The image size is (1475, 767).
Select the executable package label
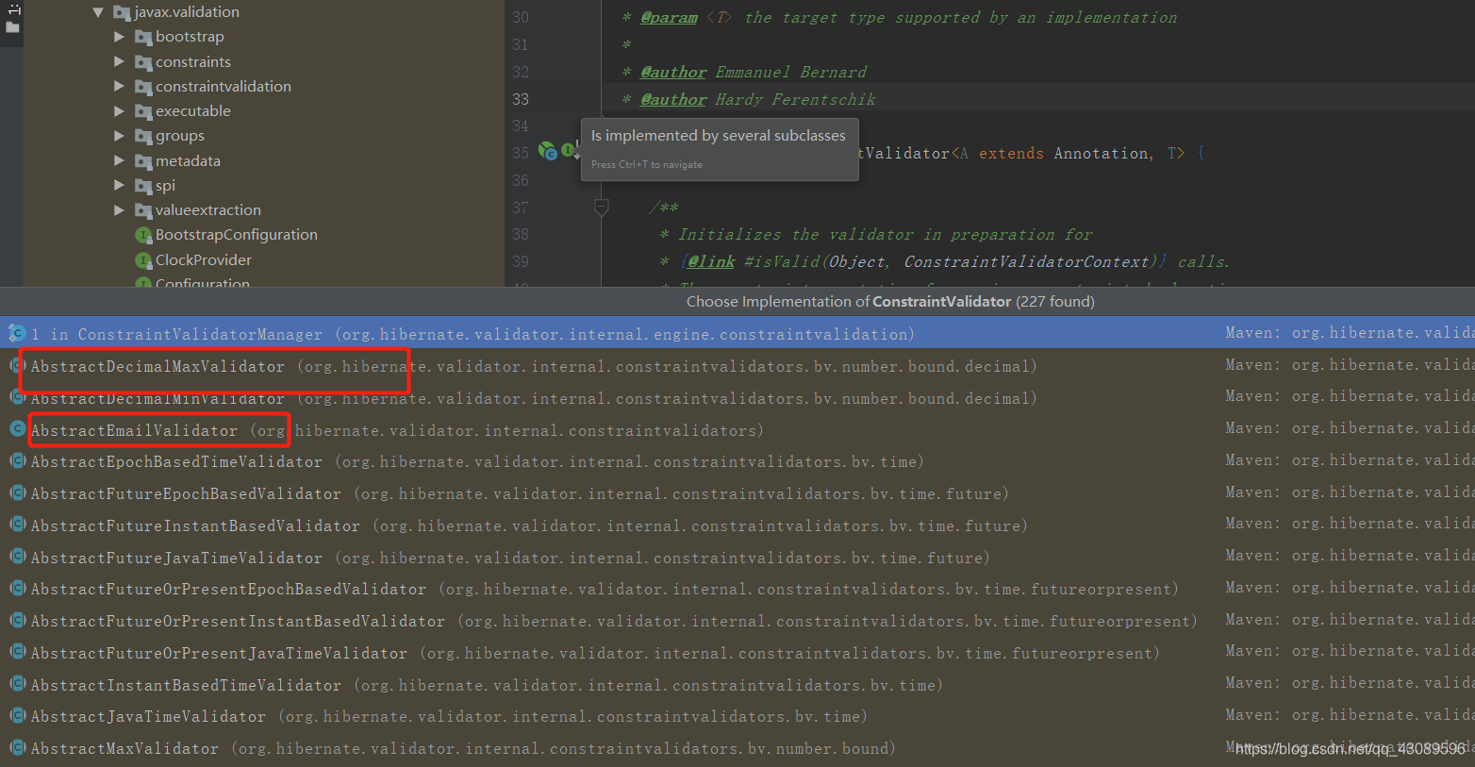pos(193,111)
